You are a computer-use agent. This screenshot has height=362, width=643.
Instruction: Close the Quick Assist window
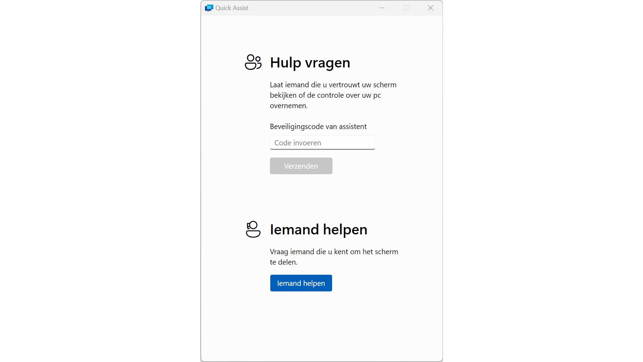tap(430, 8)
